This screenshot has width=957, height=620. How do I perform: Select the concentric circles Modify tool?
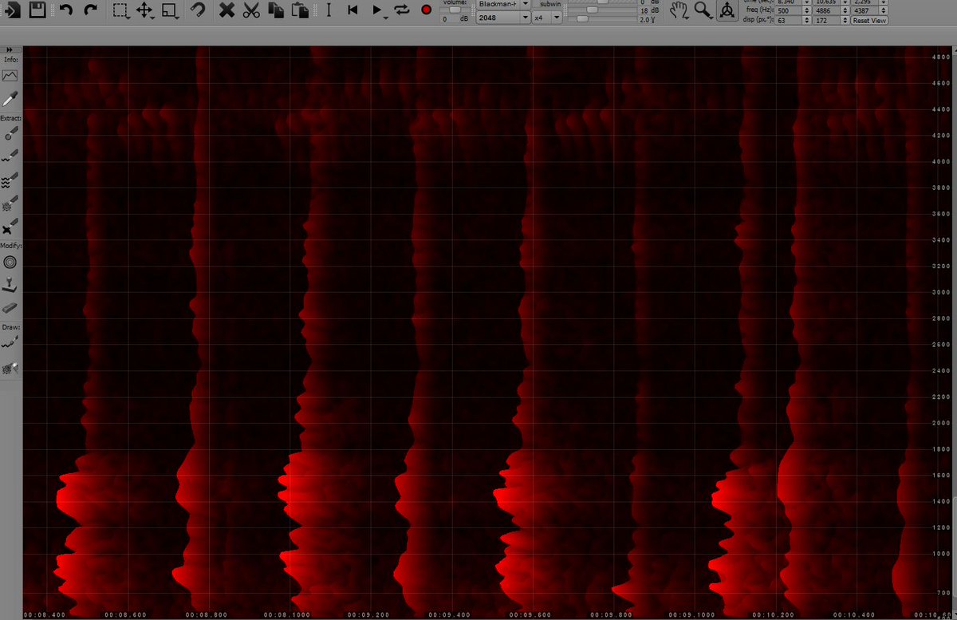(10, 261)
